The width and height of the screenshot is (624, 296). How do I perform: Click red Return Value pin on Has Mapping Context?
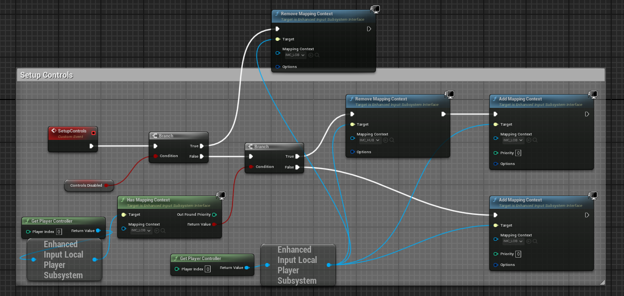tap(214, 225)
